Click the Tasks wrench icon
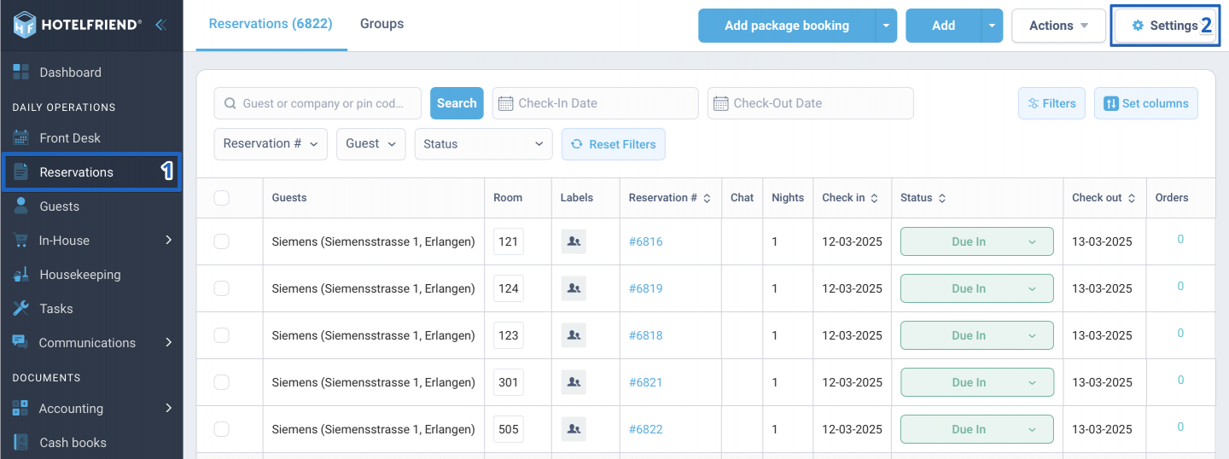 [x=21, y=309]
